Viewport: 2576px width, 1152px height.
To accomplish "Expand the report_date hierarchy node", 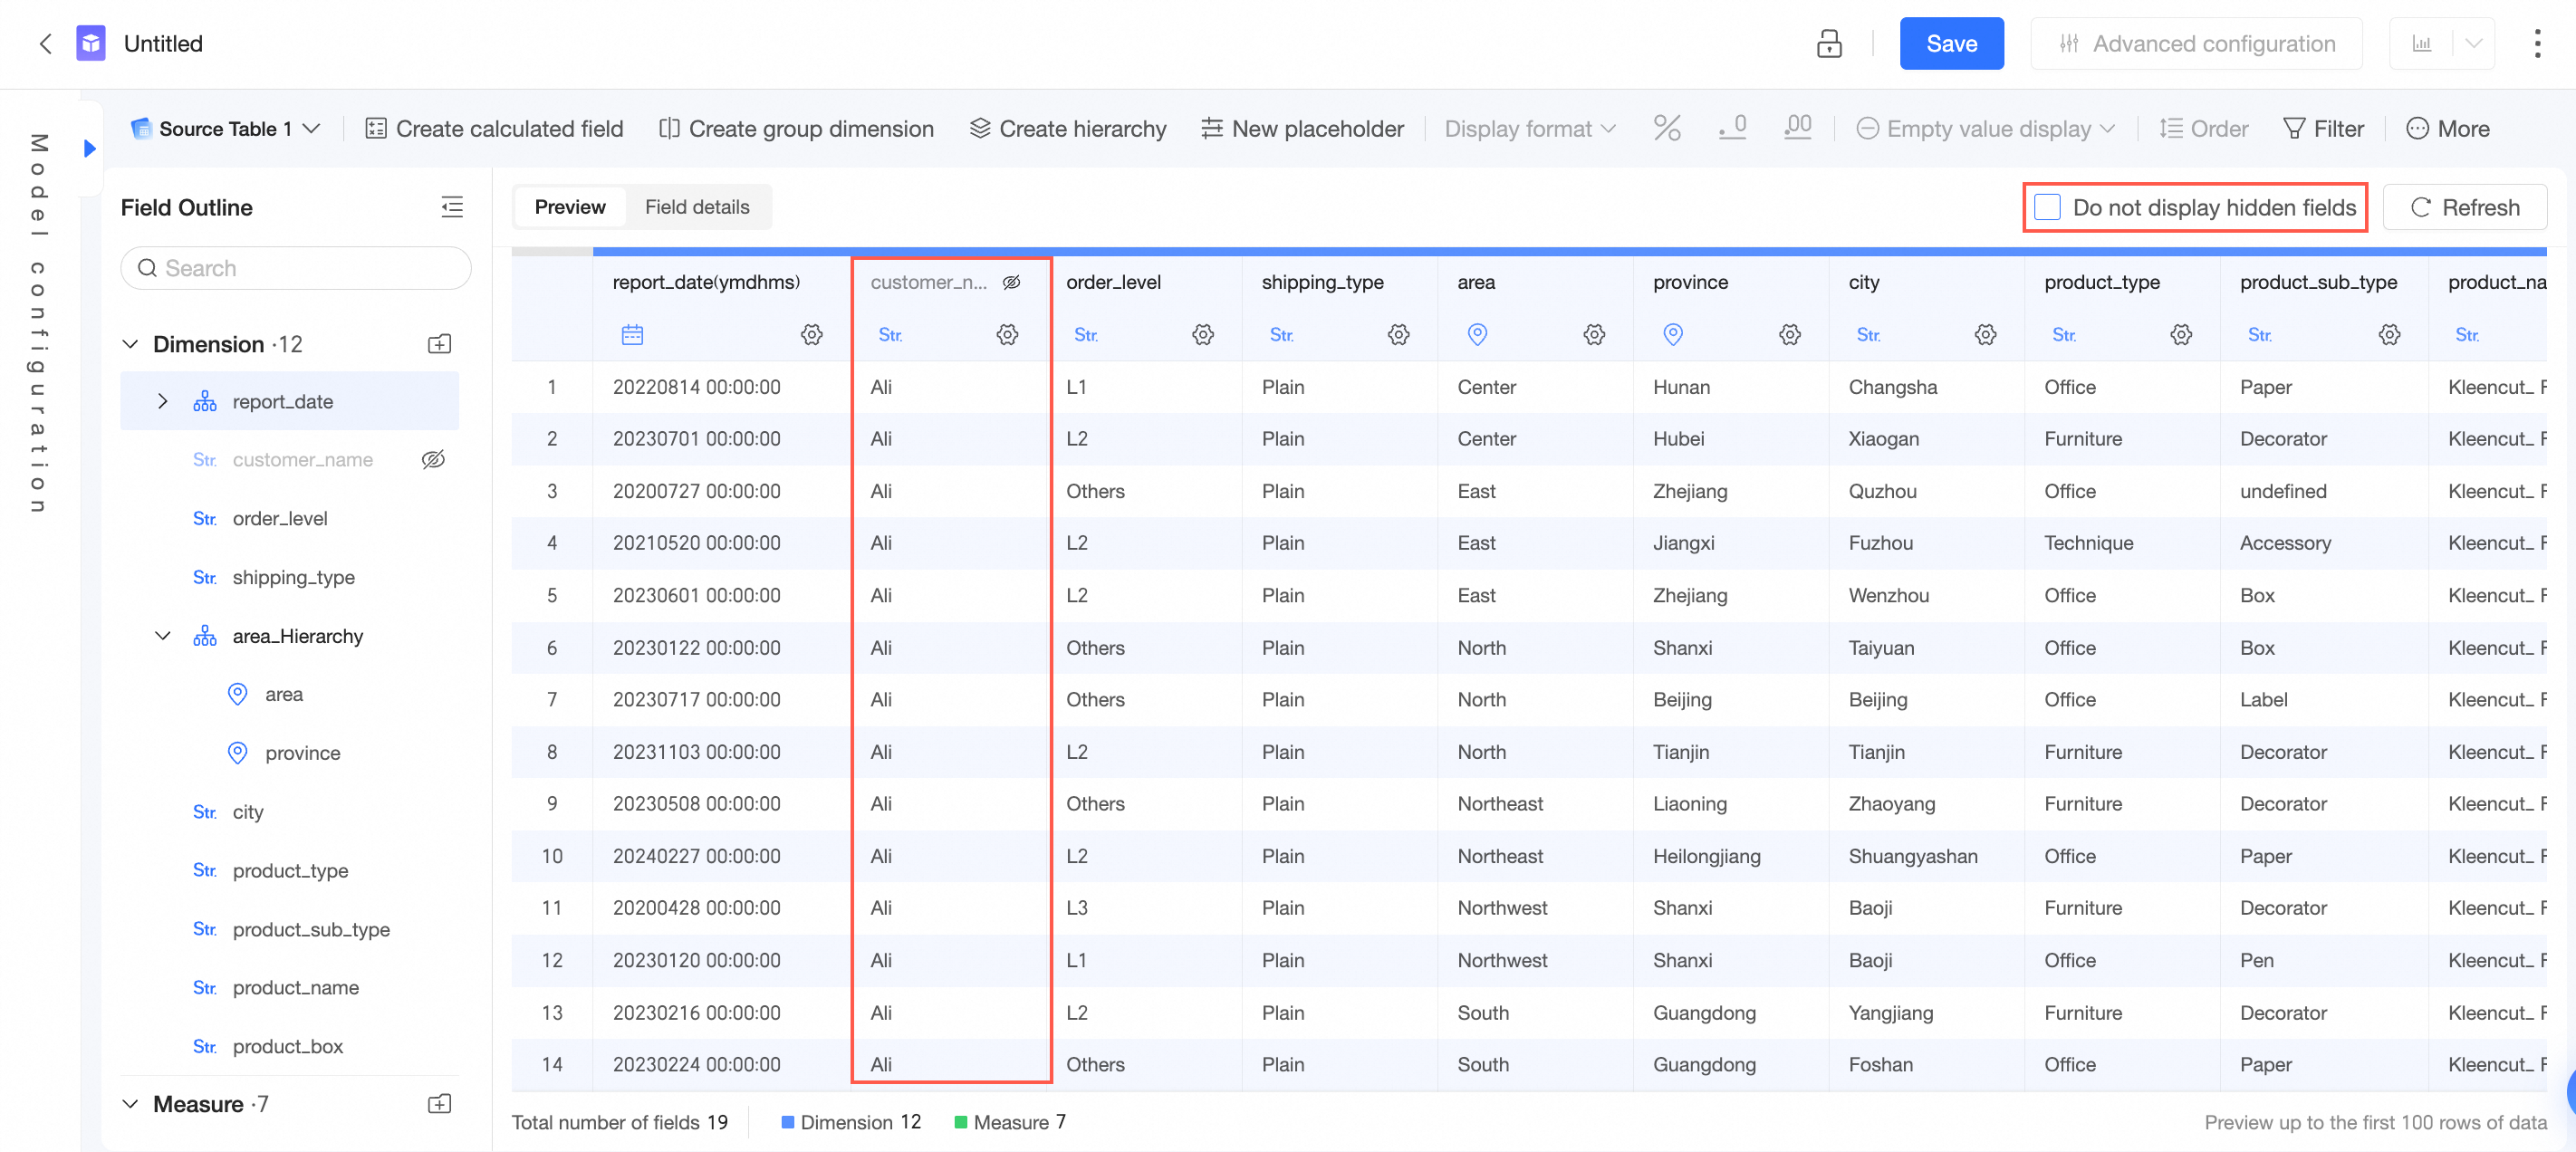I will pyautogui.click(x=163, y=401).
